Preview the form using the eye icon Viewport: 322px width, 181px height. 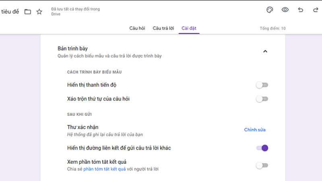pos(285,10)
